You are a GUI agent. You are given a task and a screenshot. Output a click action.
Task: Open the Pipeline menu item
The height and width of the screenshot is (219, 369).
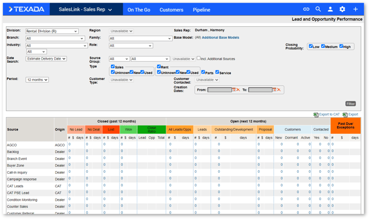[202, 10]
